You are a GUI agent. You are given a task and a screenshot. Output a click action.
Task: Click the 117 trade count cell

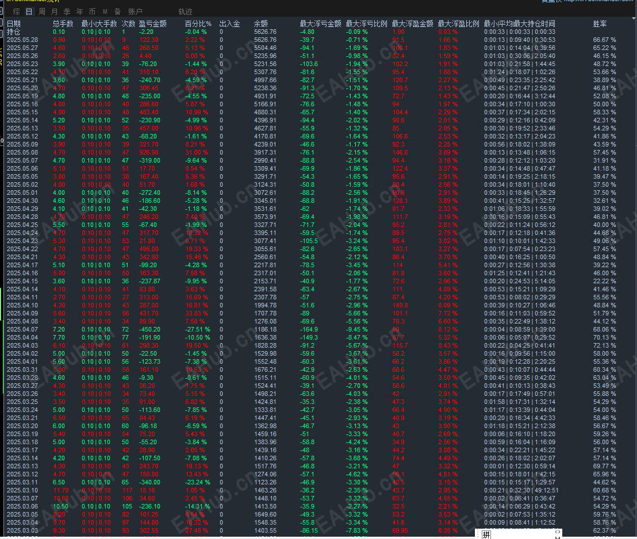tap(128, 490)
